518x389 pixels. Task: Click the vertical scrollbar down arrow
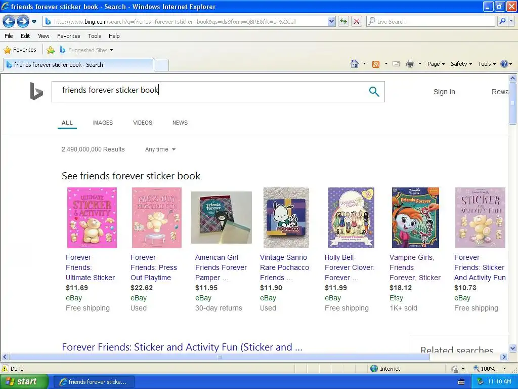(512, 348)
